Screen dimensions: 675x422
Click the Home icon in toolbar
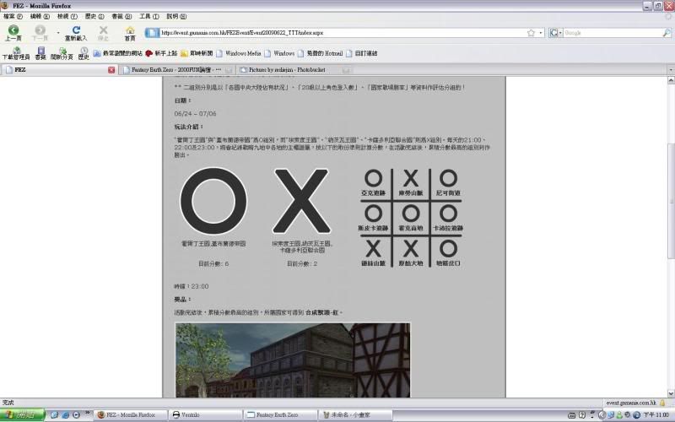[129, 30]
